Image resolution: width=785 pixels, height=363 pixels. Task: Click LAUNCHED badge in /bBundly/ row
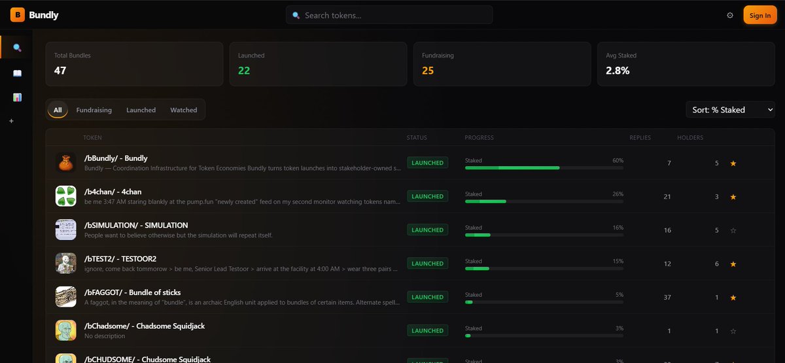427,163
